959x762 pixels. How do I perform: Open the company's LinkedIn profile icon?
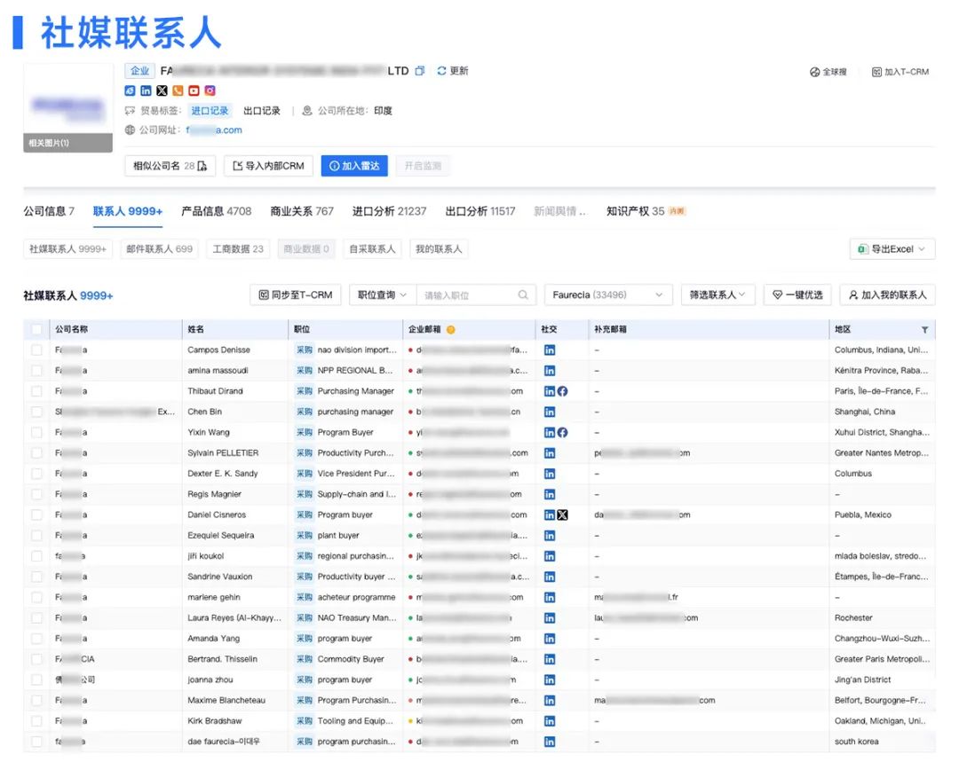tap(146, 90)
